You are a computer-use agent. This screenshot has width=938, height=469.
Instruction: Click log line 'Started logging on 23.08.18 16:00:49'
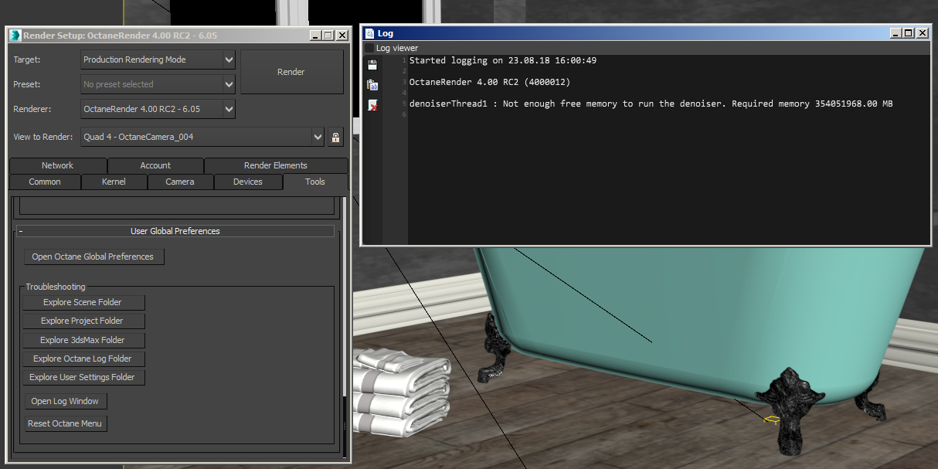pyautogui.click(x=503, y=60)
